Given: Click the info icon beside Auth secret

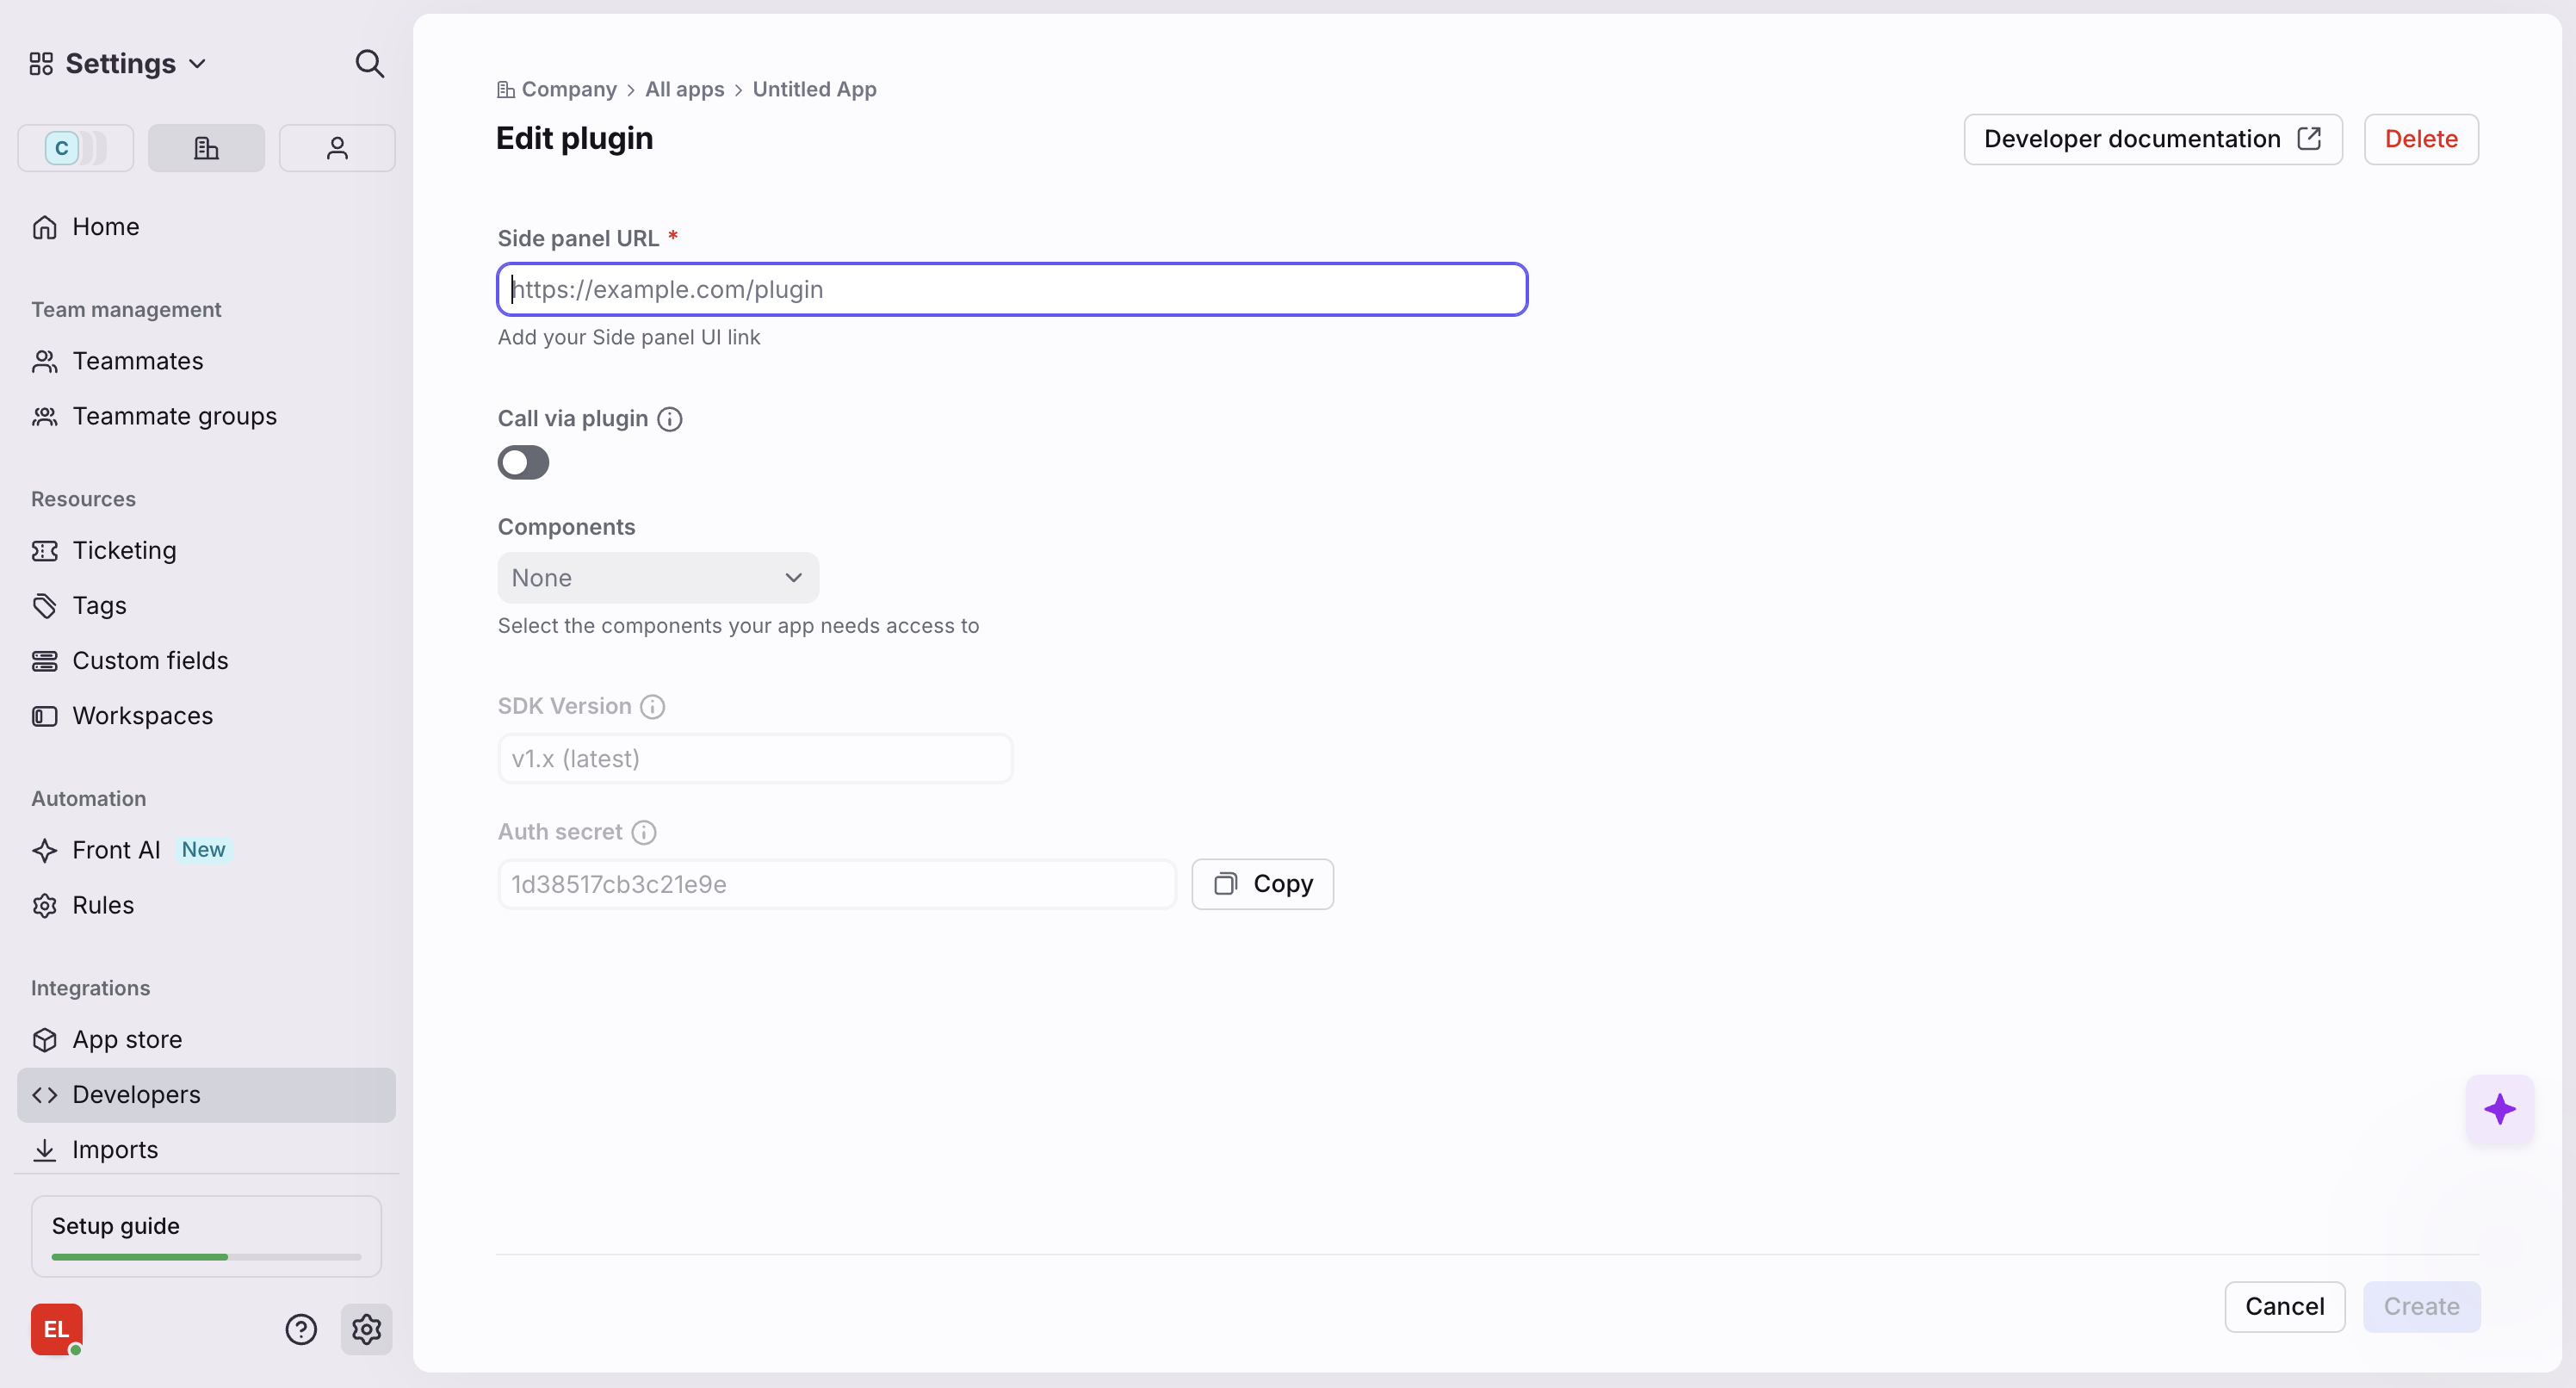Looking at the screenshot, I should pos(644,832).
